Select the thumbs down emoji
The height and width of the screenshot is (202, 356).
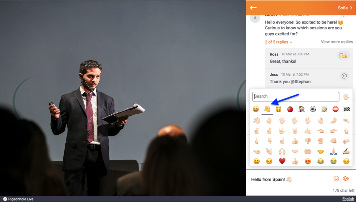click(308, 141)
